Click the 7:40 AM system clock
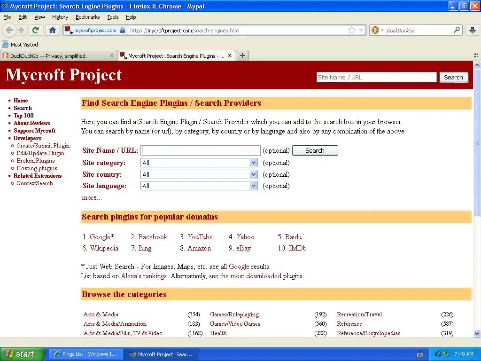 click(x=464, y=354)
